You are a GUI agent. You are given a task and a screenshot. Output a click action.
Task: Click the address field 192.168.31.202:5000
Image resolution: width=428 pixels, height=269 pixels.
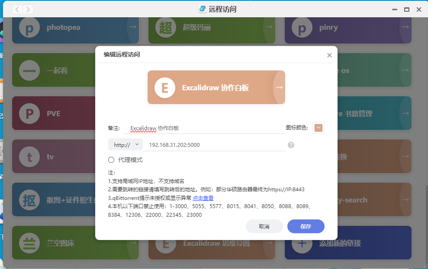214,145
